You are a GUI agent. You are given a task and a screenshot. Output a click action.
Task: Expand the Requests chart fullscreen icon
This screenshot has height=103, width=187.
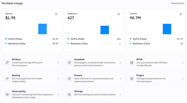(118, 14)
